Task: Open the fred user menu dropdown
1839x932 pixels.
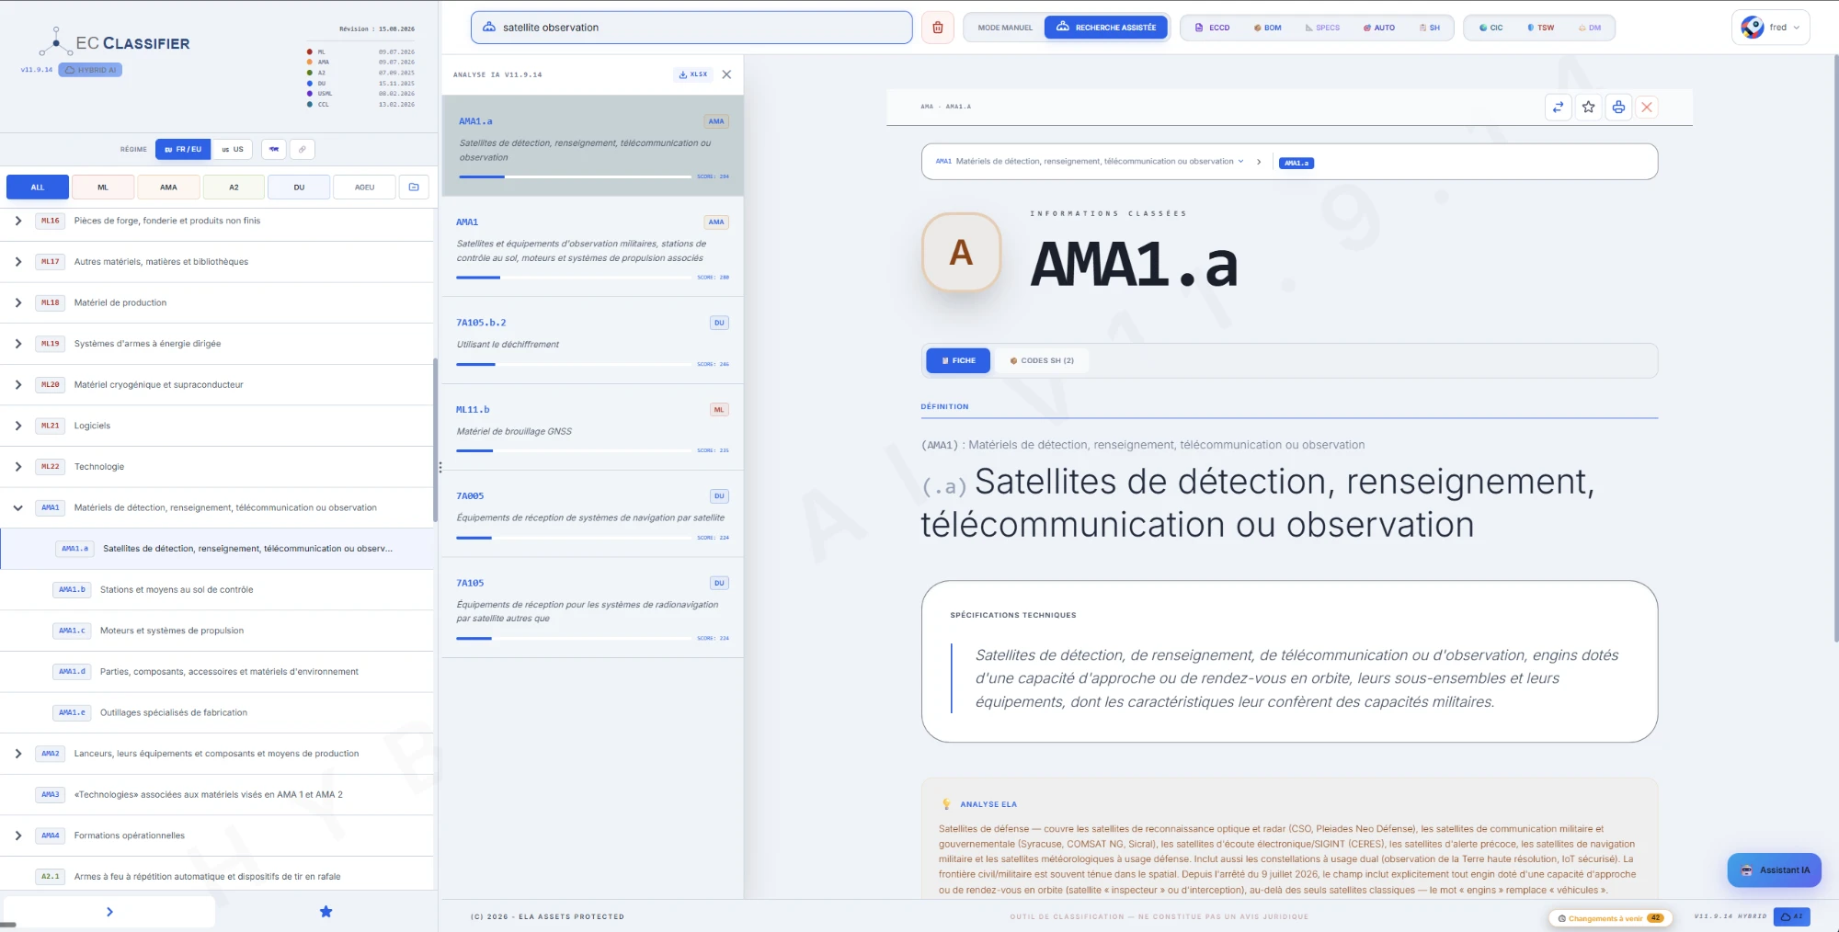Action: [x=1771, y=28]
